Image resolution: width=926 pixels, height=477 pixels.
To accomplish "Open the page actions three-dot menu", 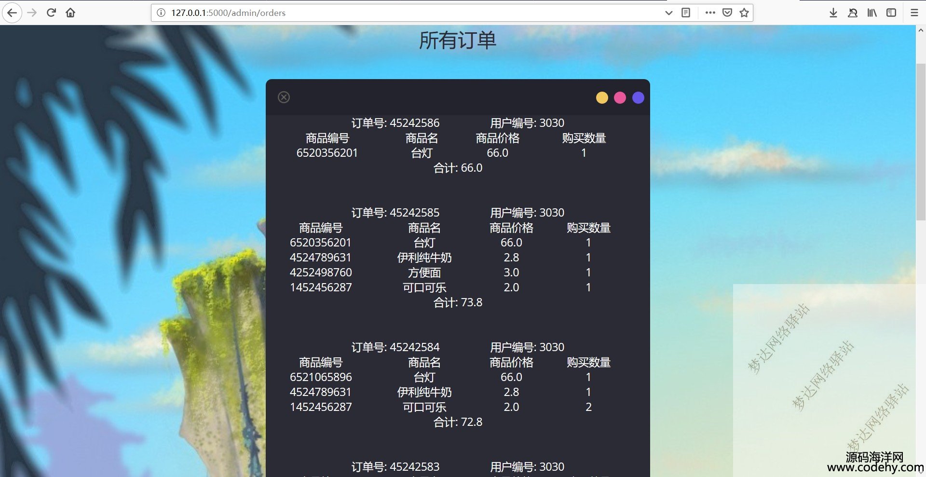I will coord(710,13).
